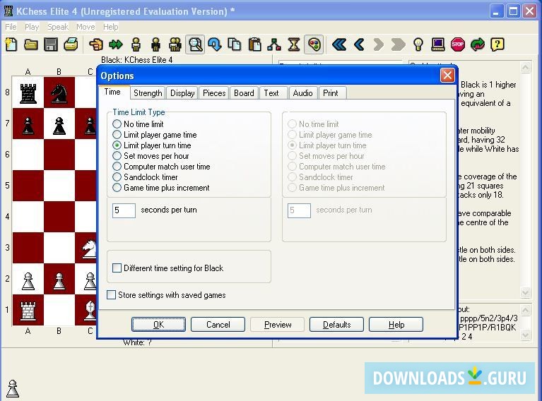
Task: Click the black knight on B8
Action: tap(59, 94)
